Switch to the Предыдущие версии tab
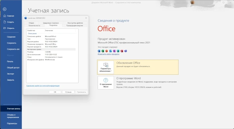Image resolution: width=234 pixels, height=129 pixels. (x=75, y=25)
